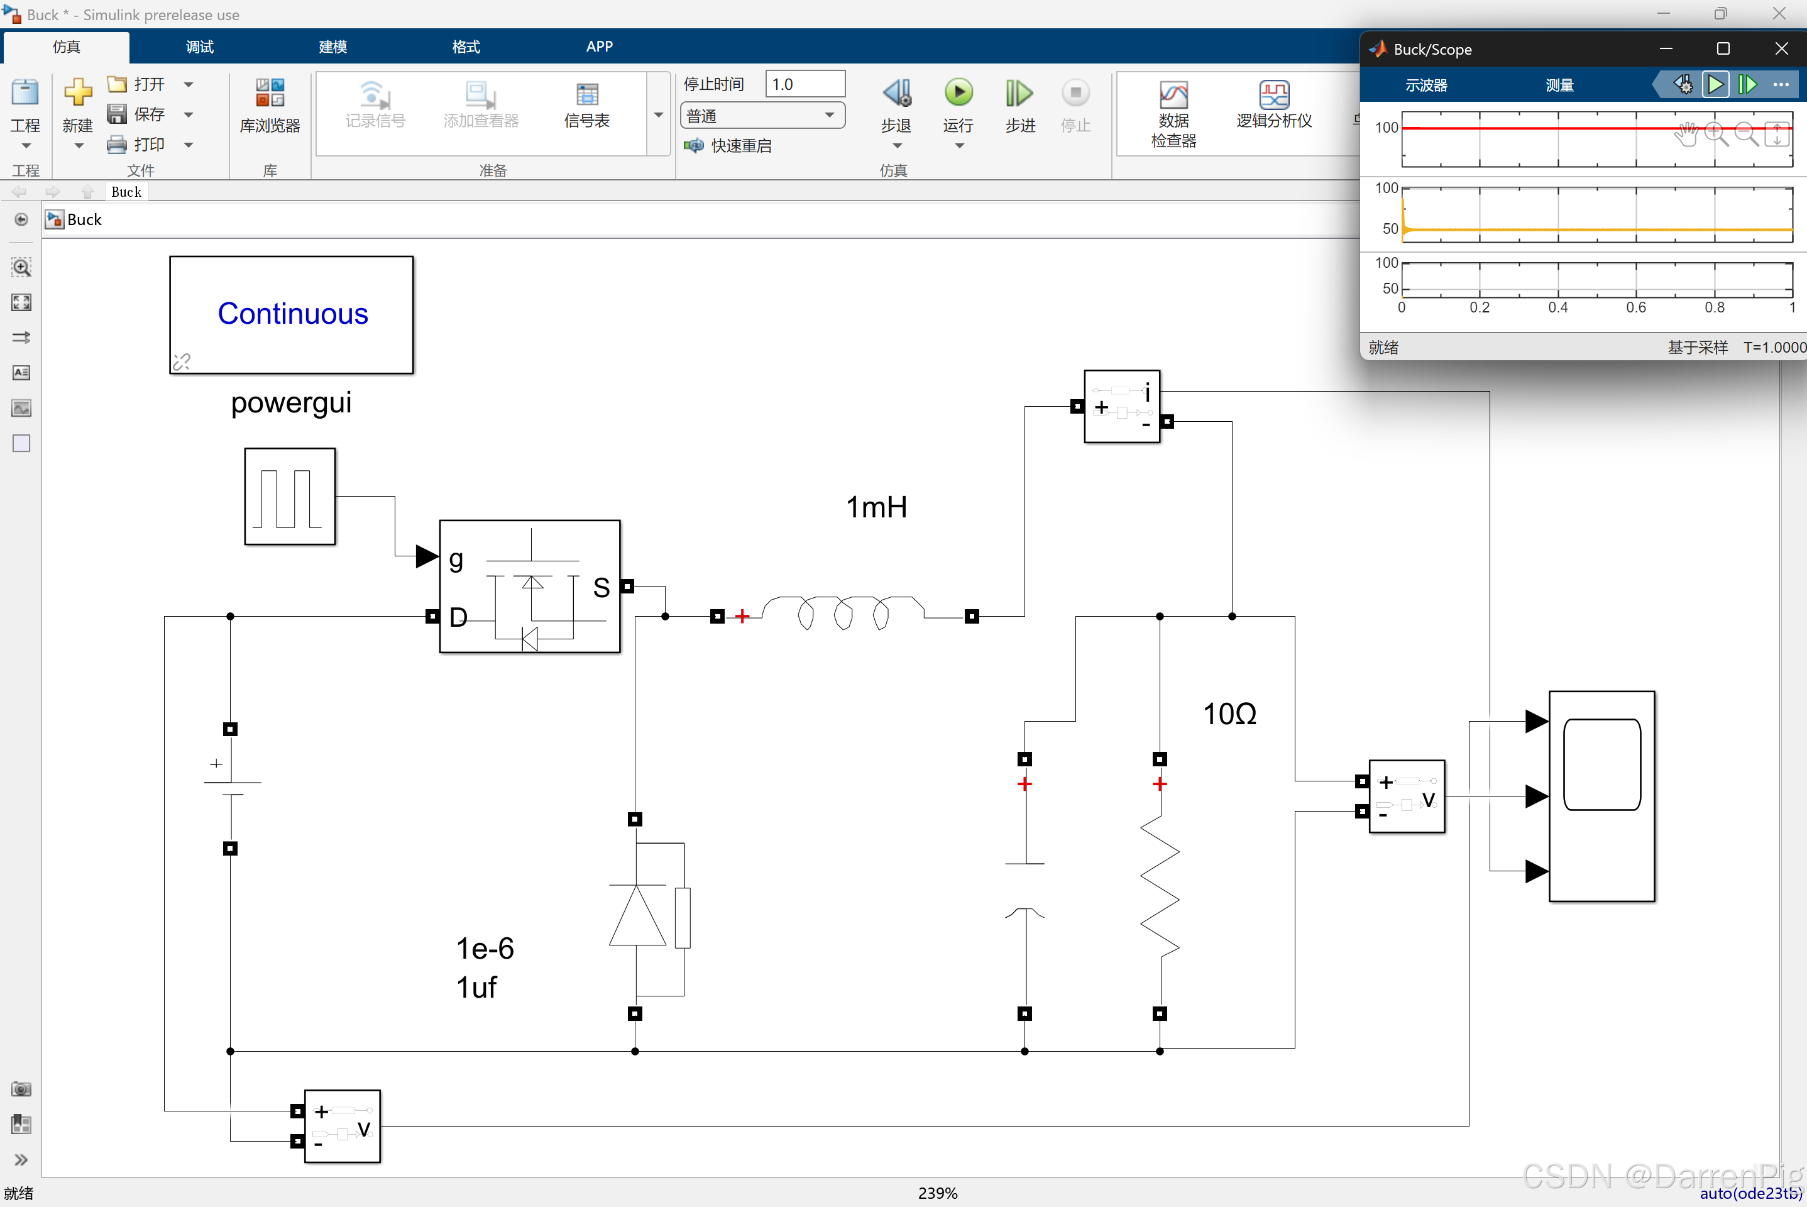Click the green Run simulation button
Screen dimensions: 1807x1207
pos(958,93)
